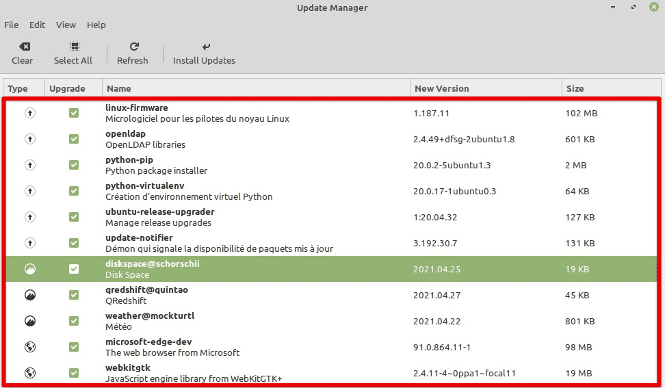Toggle the python-virtualenv upgrade checkbox
Image resolution: width=665 pixels, height=388 pixels.
point(74,191)
